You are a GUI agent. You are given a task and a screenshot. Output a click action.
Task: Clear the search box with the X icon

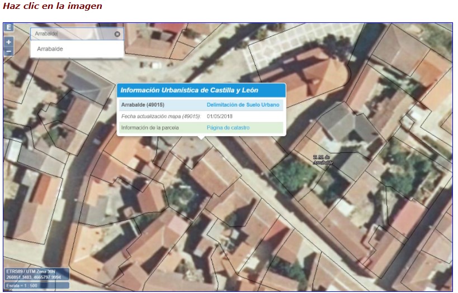[117, 34]
